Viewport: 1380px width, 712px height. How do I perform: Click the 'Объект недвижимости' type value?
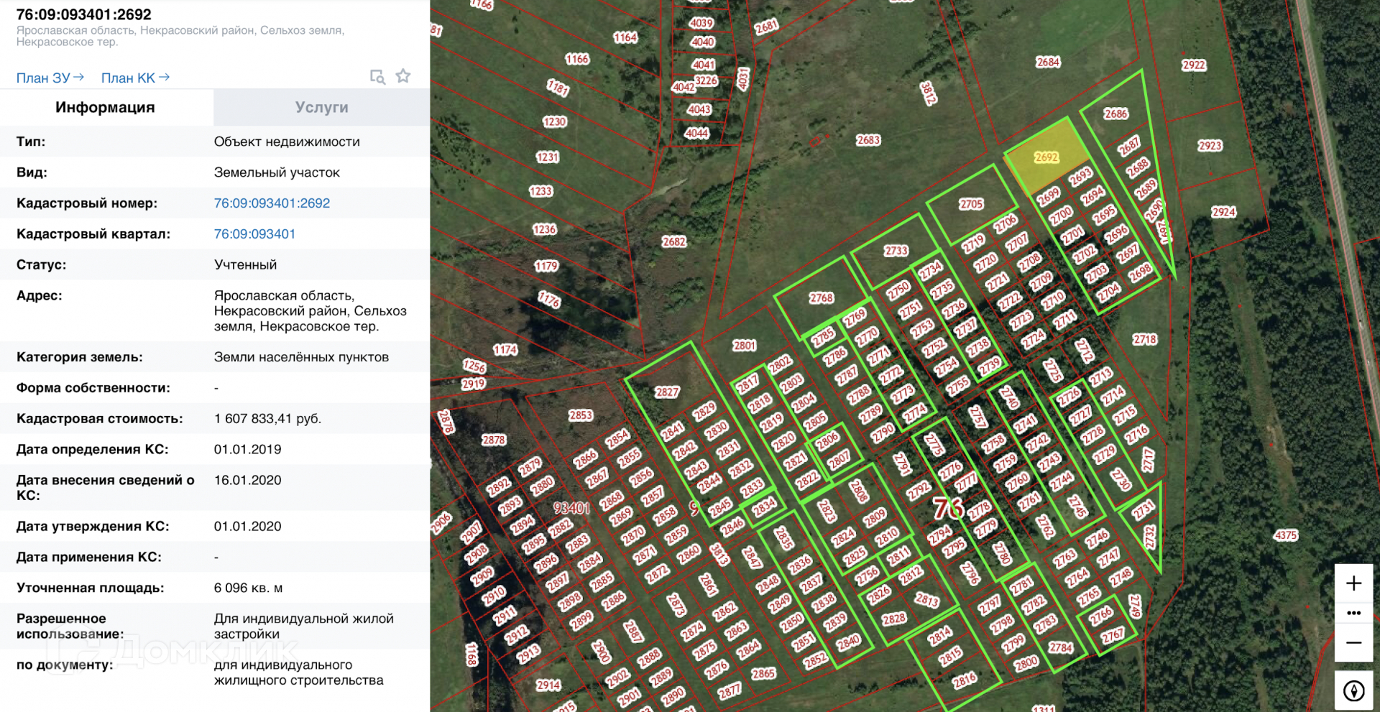[x=287, y=142]
